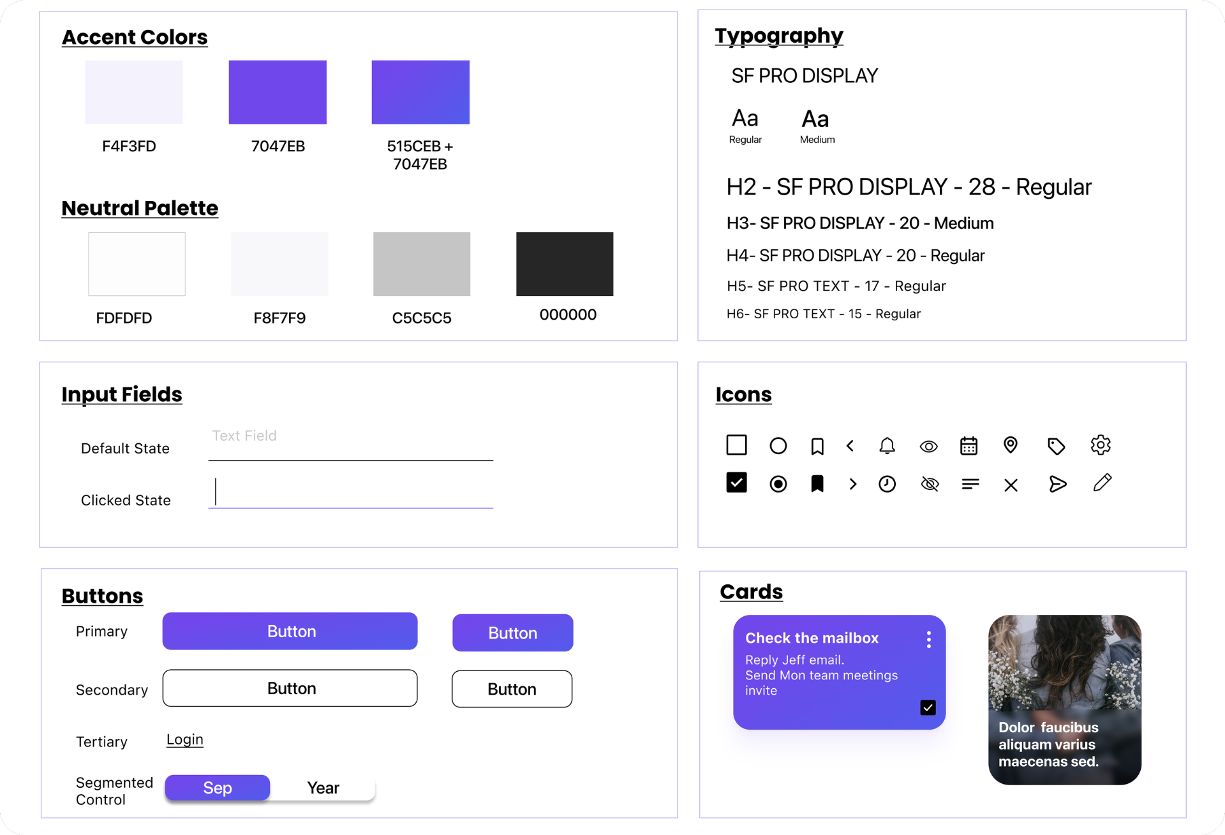Select the Year segment
1225x835 pixels.
pyautogui.click(x=323, y=788)
